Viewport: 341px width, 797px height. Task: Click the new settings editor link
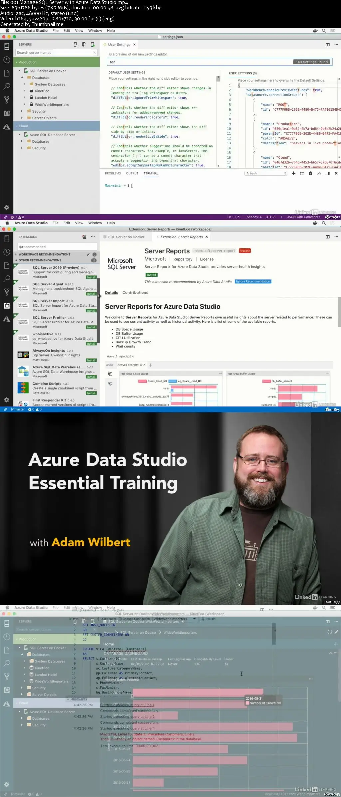tap(152, 54)
